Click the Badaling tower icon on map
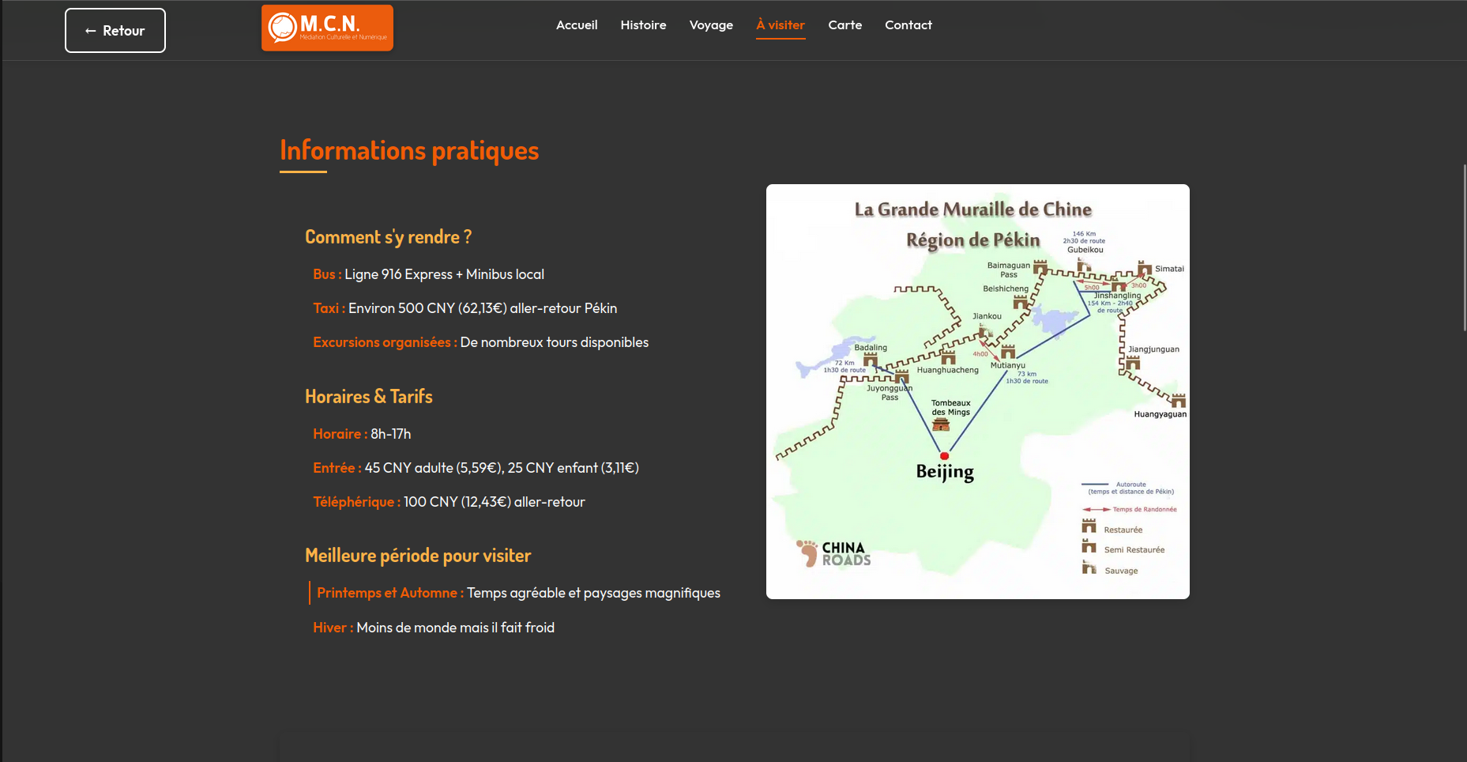The image size is (1467, 762). pos(870,360)
